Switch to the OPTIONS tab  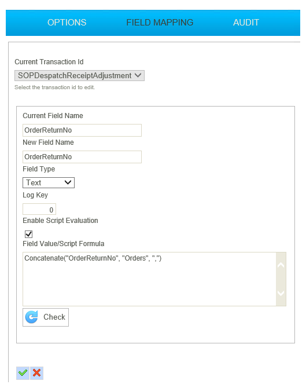coord(67,23)
